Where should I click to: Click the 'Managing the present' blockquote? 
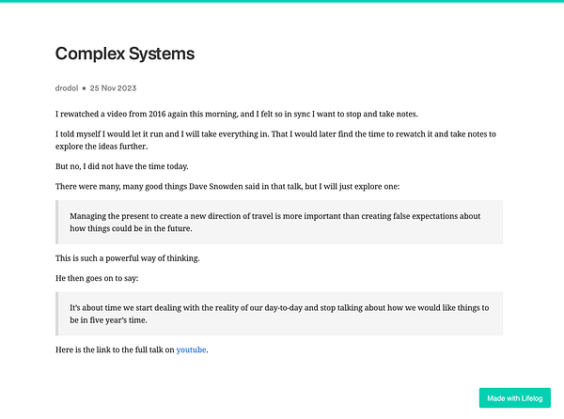point(279,222)
